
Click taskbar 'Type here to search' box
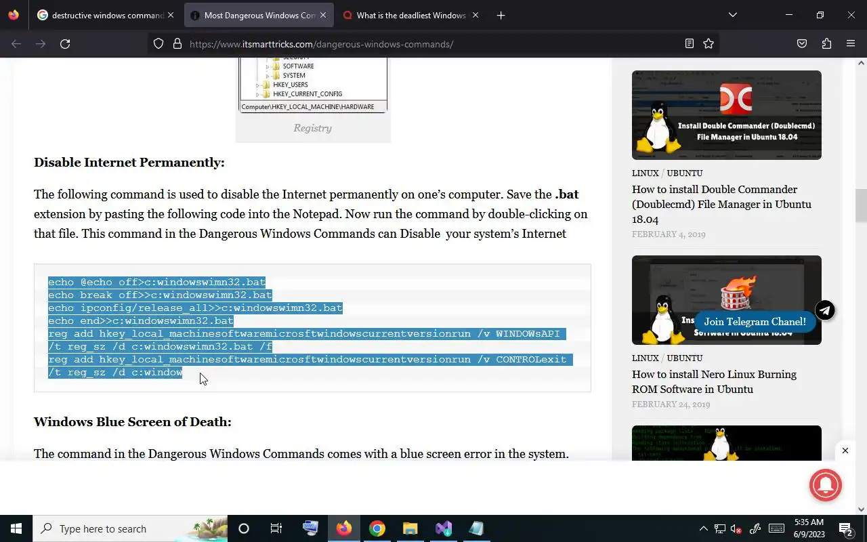pyautogui.click(x=130, y=528)
